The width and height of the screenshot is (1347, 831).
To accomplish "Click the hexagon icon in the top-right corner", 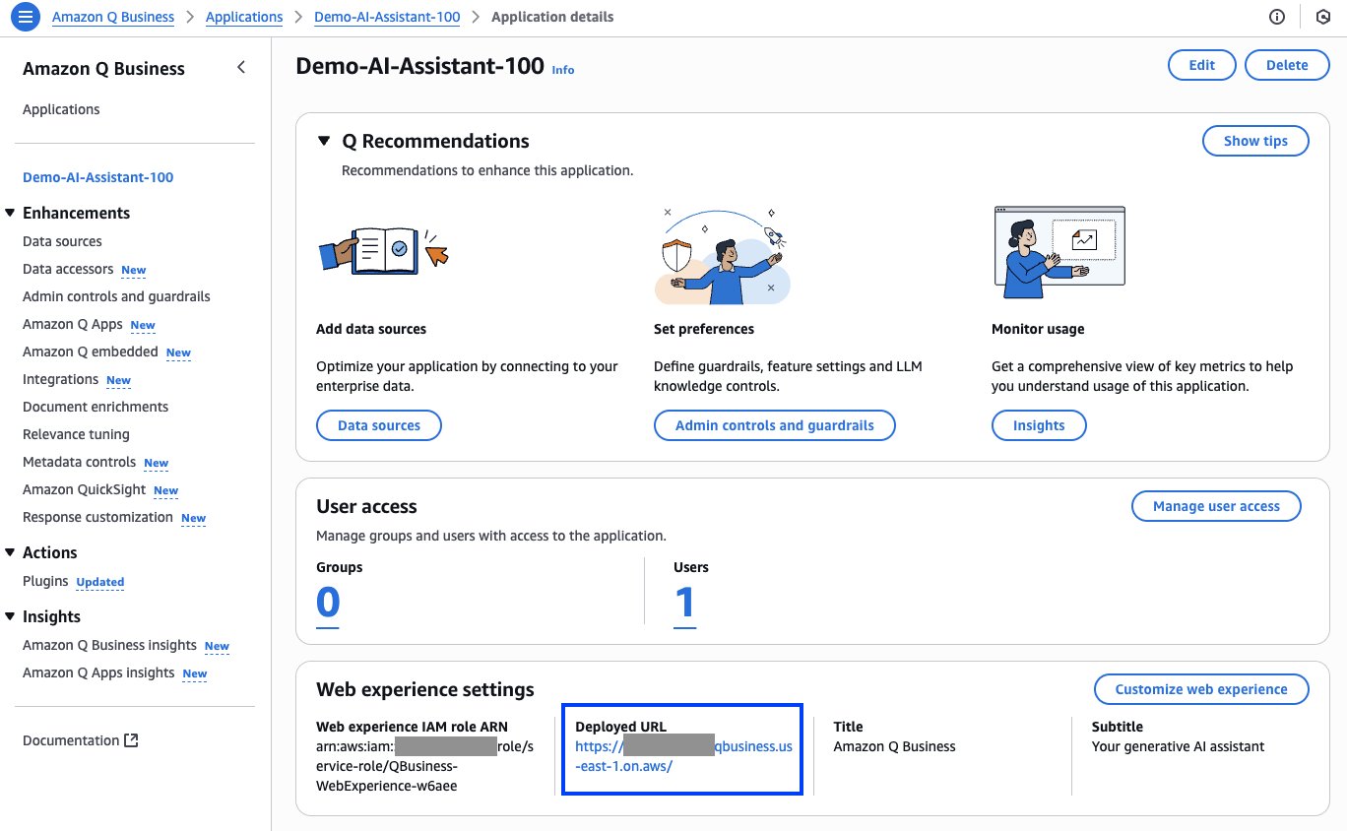I will tap(1322, 17).
